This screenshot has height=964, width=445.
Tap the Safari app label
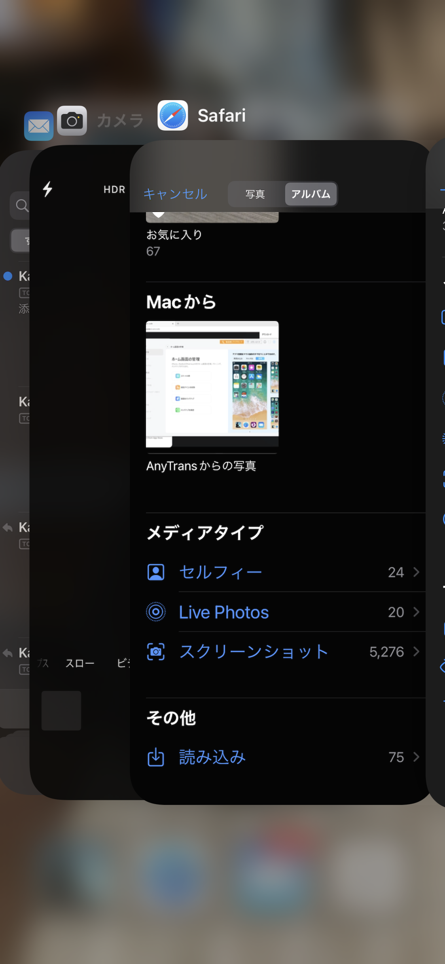222,116
